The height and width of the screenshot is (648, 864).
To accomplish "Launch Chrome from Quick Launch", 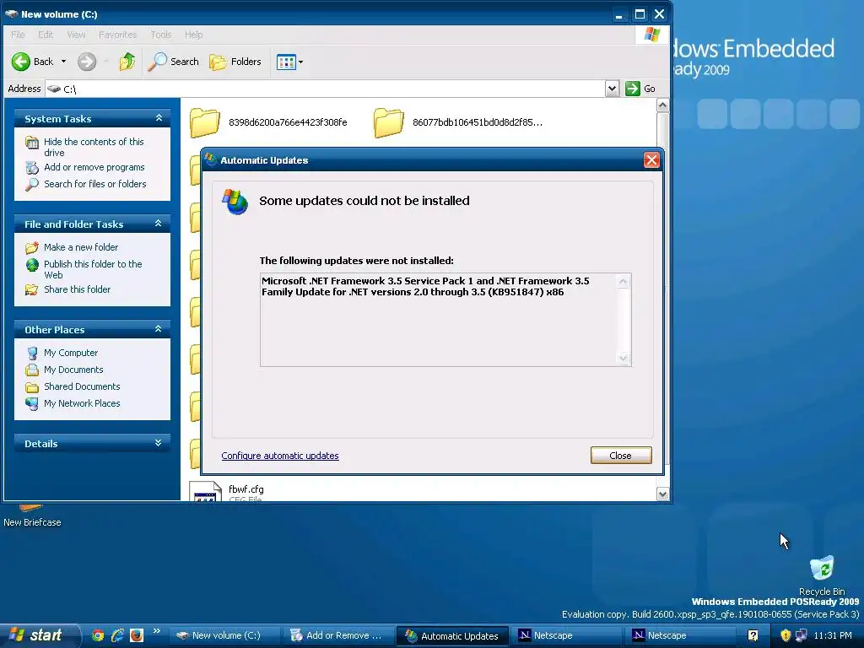I will coord(98,635).
